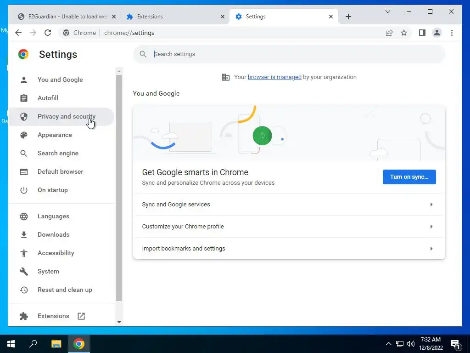Click the Appearance palette icon
Screen dimensions: 470x353
click(24, 135)
